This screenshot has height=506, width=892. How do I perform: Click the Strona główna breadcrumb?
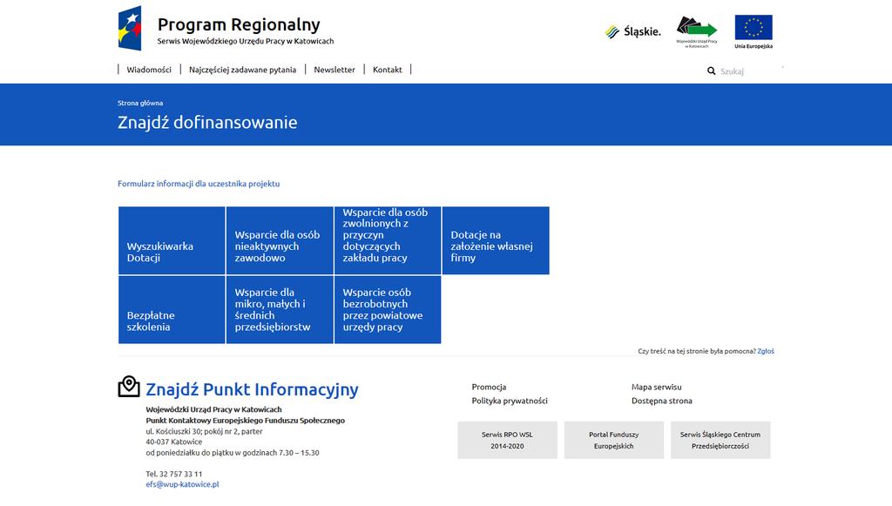(x=140, y=103)
